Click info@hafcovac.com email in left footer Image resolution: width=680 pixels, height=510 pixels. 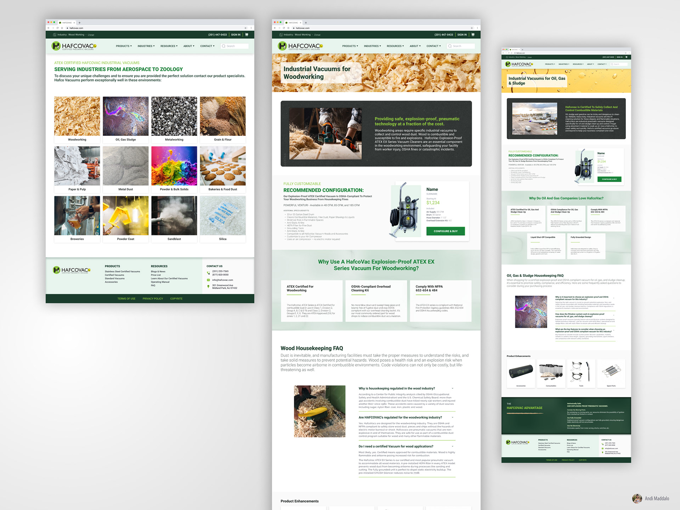pyautogui.click(x=222, y=280)
